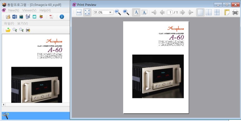
Task: Switch to two-page layout view
Action: tap(209, 12)
